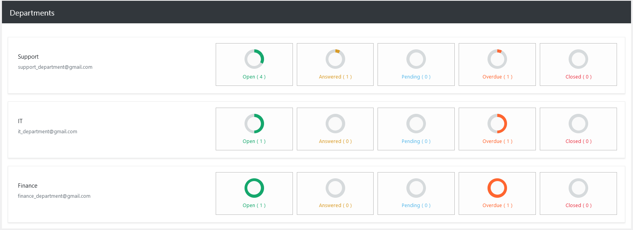Click the Departments header title

pos(32,13)
